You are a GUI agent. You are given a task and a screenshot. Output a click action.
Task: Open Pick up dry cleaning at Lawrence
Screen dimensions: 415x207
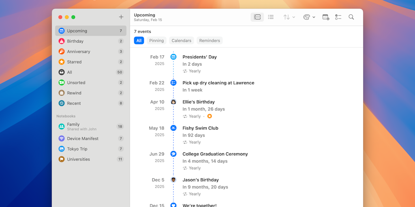click(x=218, y=83)
